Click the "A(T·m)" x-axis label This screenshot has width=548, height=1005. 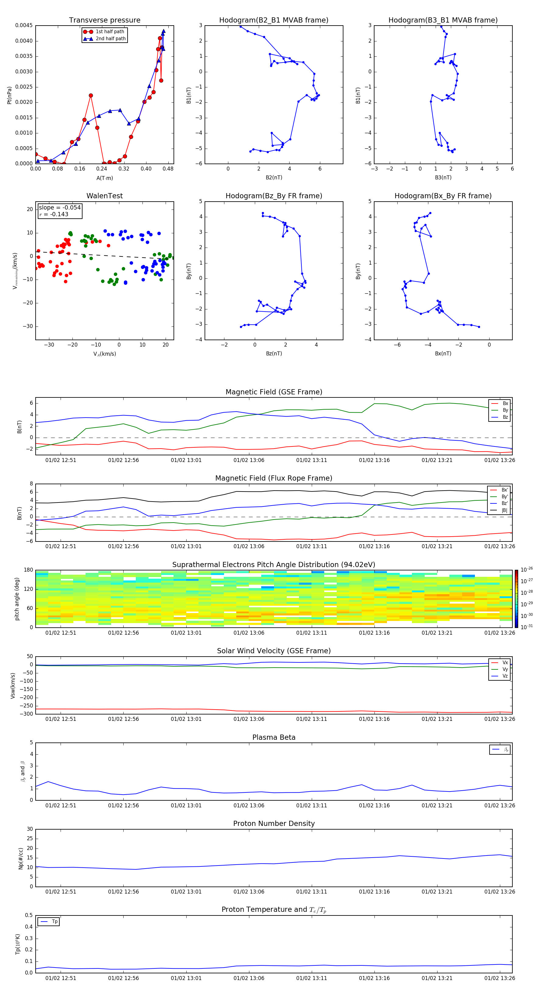tap(104, 178)
